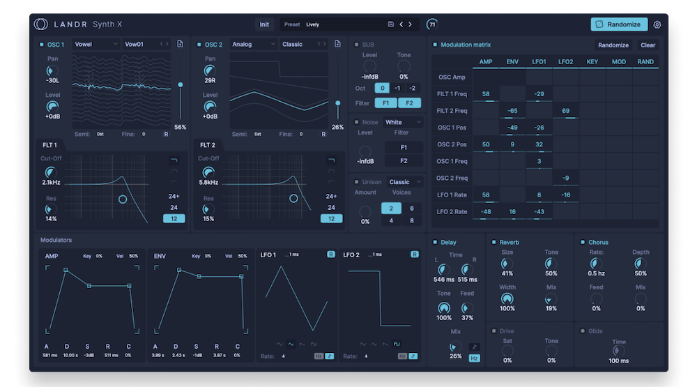Viewport: 697px width, 387px height.
Task: Open the Unison Classic mode dropdown
Action: [405, 182]
